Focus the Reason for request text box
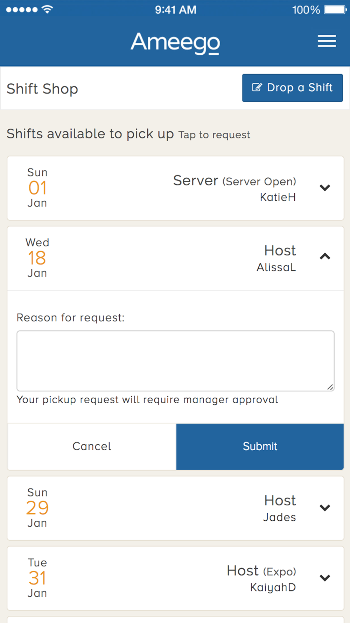This screenshot has height=623, width=350. tap(175, 361)
